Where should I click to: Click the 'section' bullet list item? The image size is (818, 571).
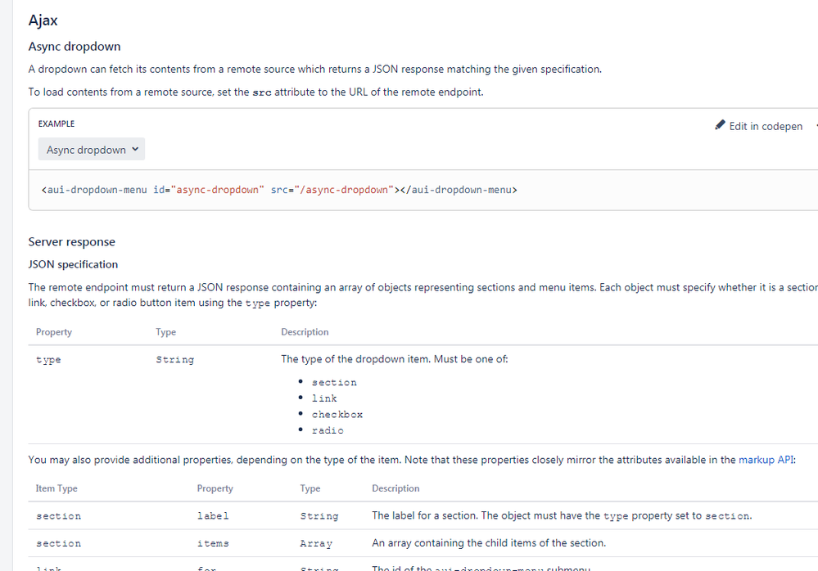334,382
